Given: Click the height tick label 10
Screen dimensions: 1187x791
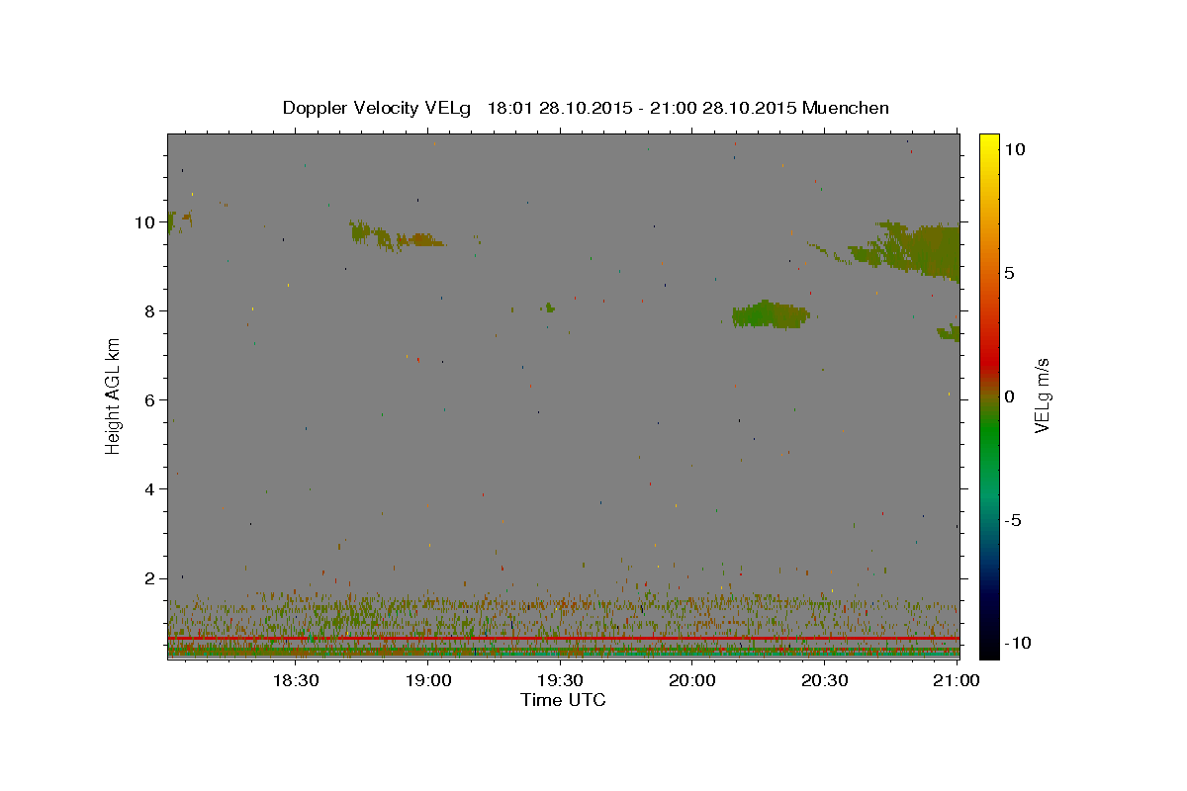Looking at the screenshot, I should 147,222.
